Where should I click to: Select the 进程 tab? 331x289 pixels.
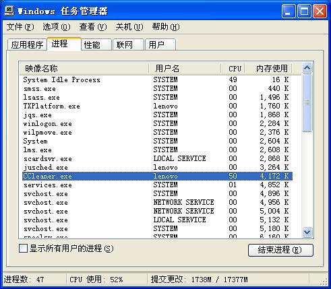click(x=64, y=44)
